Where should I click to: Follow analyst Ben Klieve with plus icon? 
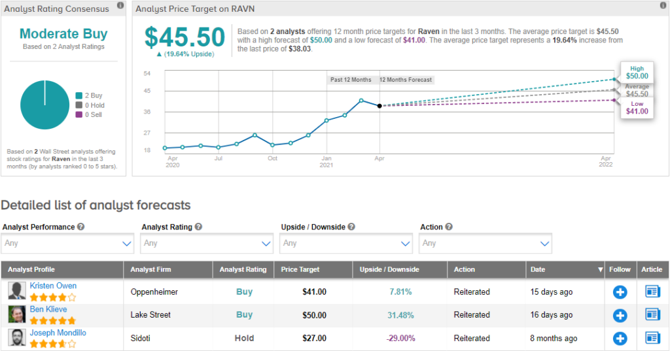pyautogui.click(x=620, y=315)
